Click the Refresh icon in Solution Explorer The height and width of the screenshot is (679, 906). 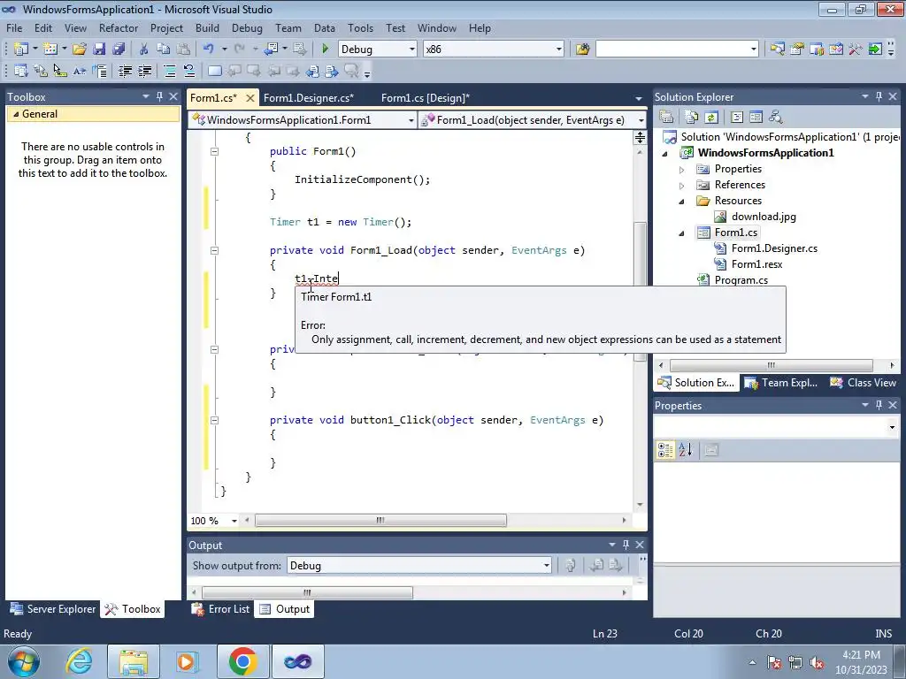[x=711, y=118]
